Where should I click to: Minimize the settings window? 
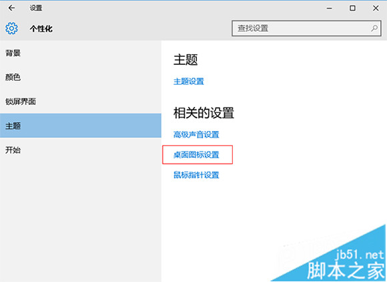coord(329,8)
